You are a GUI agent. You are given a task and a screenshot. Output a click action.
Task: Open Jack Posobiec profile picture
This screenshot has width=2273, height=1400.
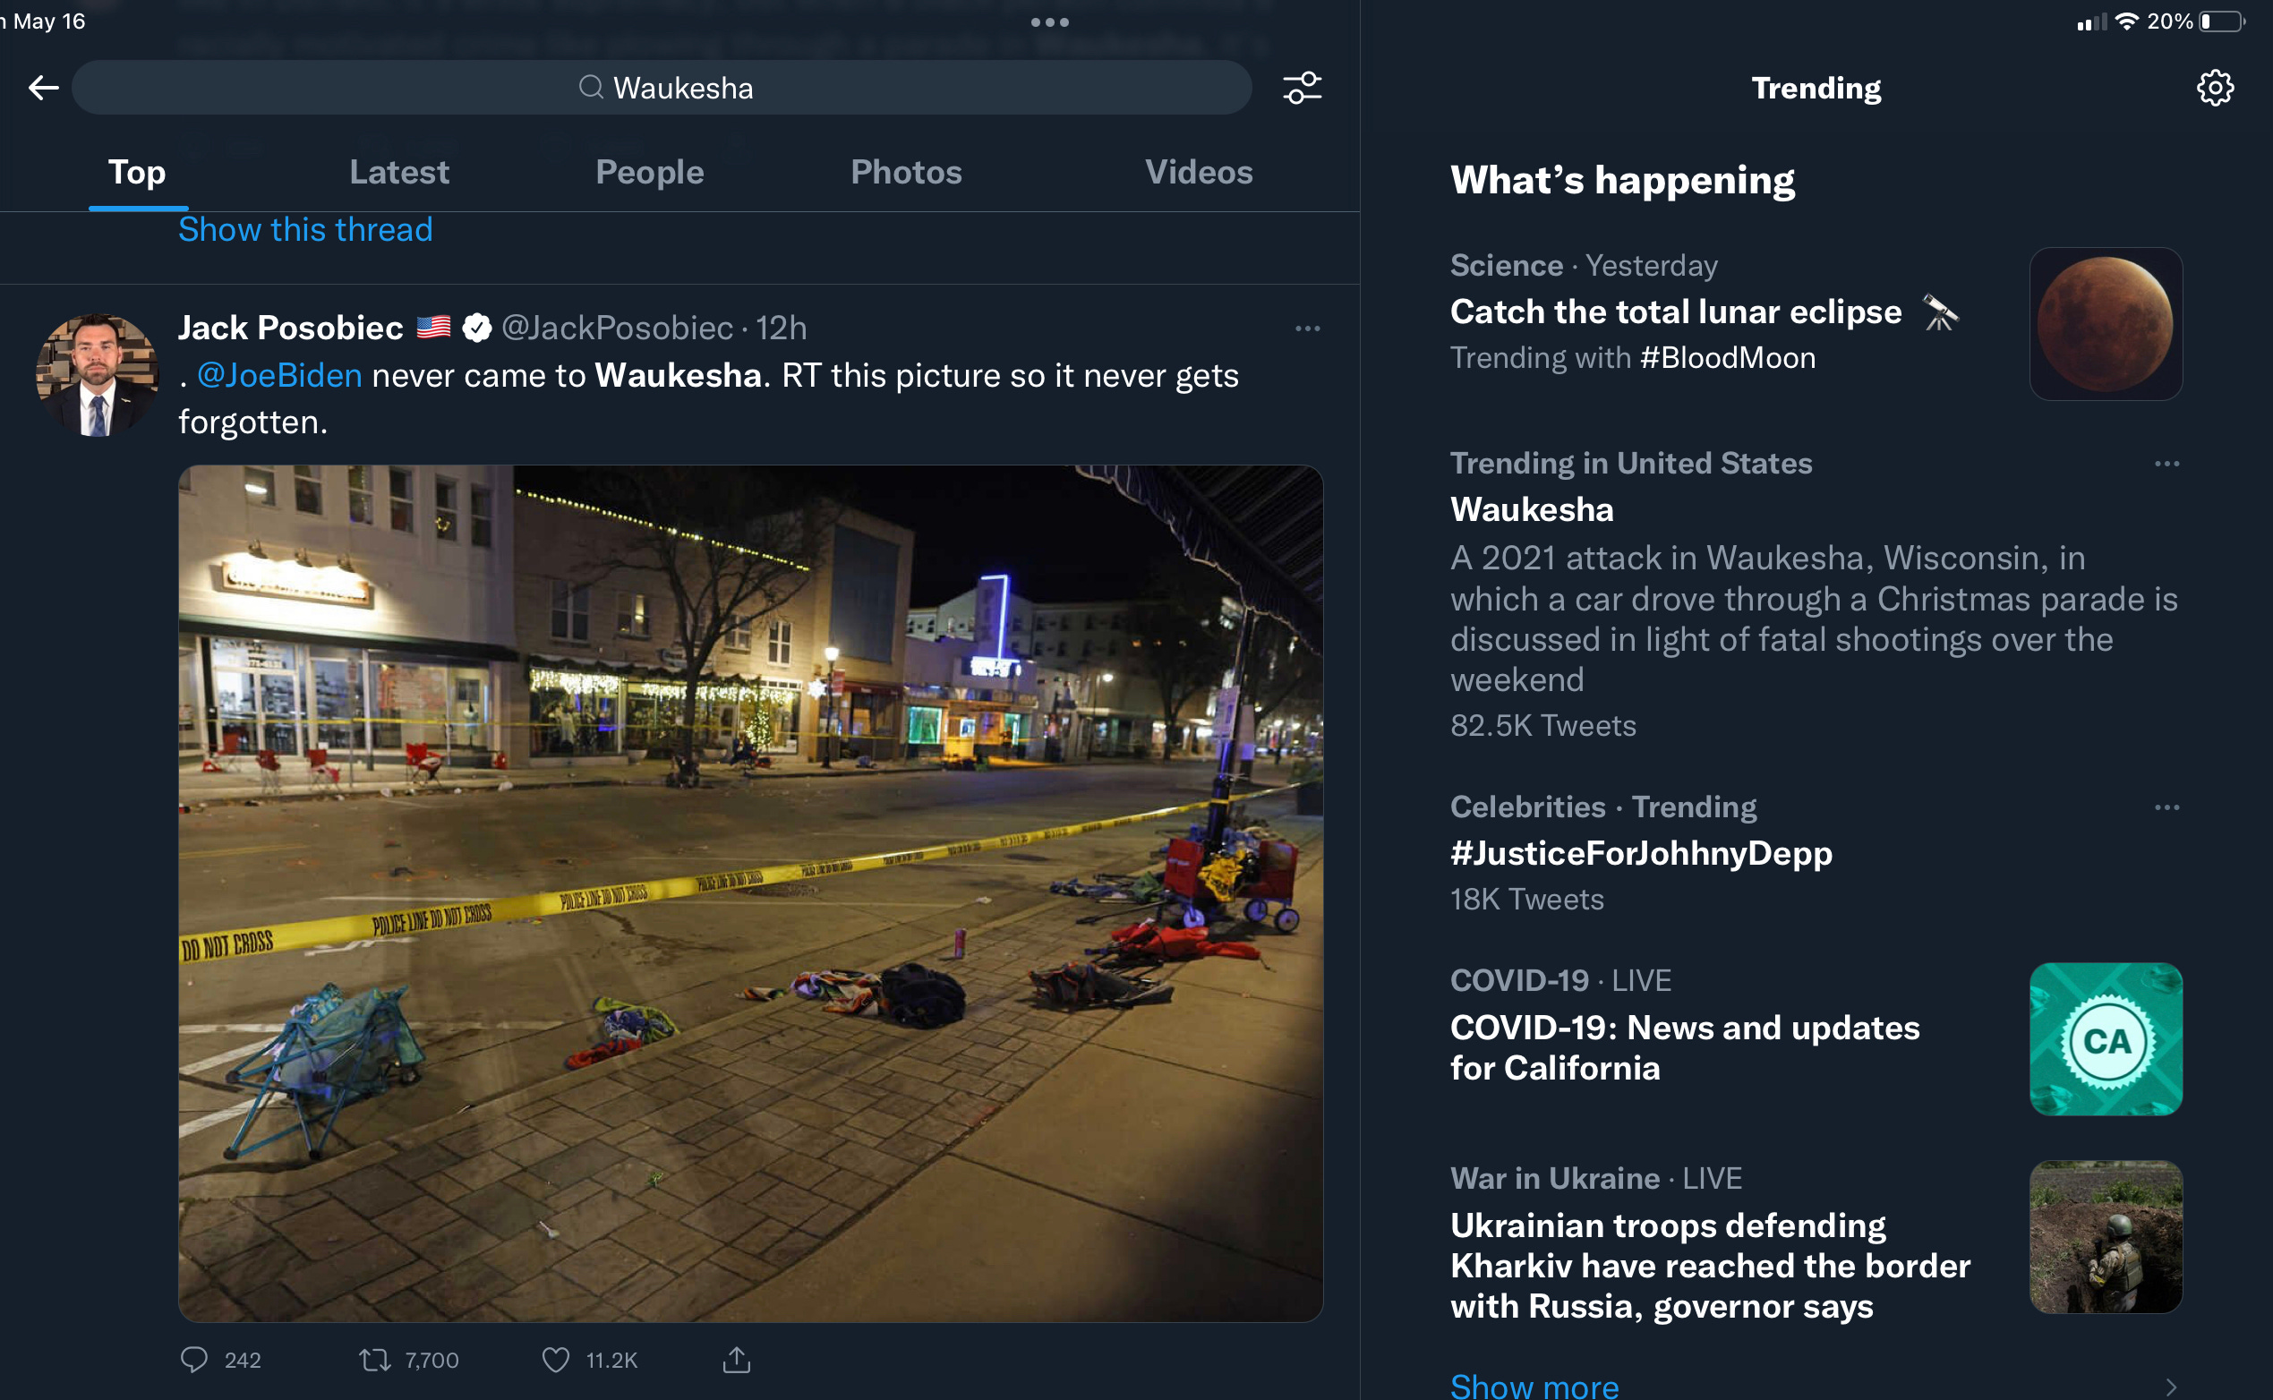click(97, 375)
